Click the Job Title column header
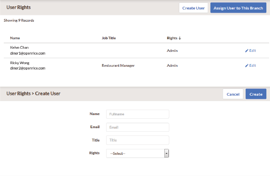The width and height of the screenshot is (270, 176). coord(109,38)
